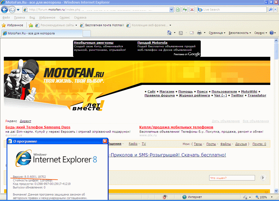Open the recent pages dropdown arrow

pyautogui.click(x=18, y=10)
